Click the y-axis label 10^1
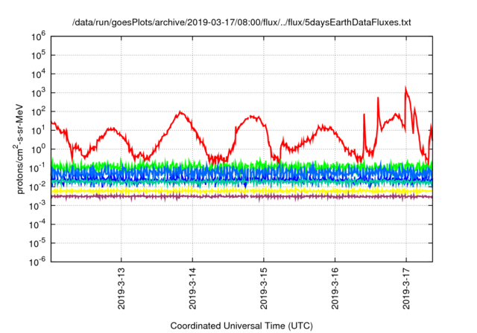This screenshot has height=333, width=477. 38,131
